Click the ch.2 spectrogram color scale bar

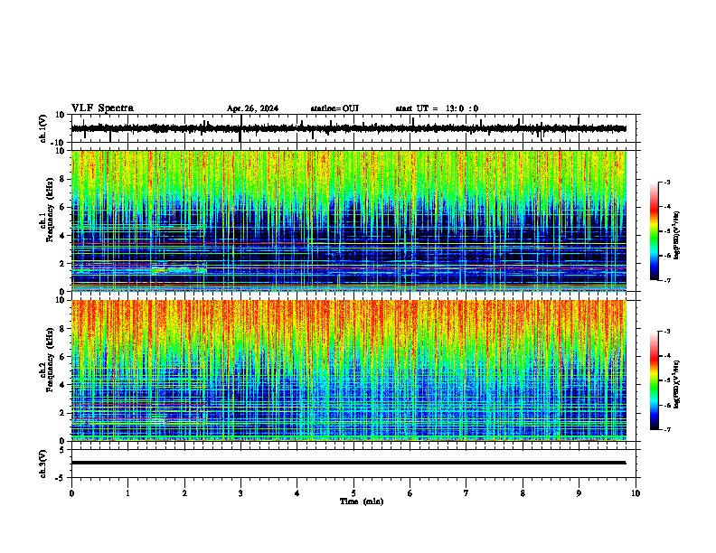coord(654,380)
